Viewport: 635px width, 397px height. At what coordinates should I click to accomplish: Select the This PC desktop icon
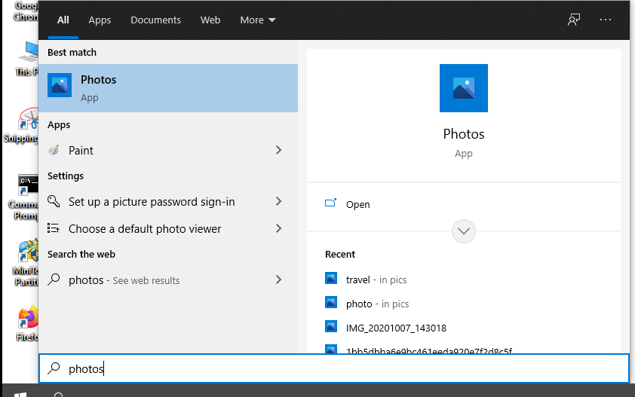(x=28, y=58)
